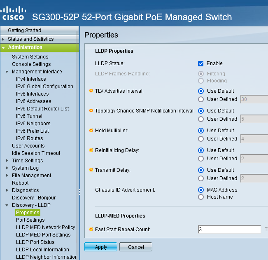Open System Settings page
The image size is (268, 260).
tap(30, 57)
